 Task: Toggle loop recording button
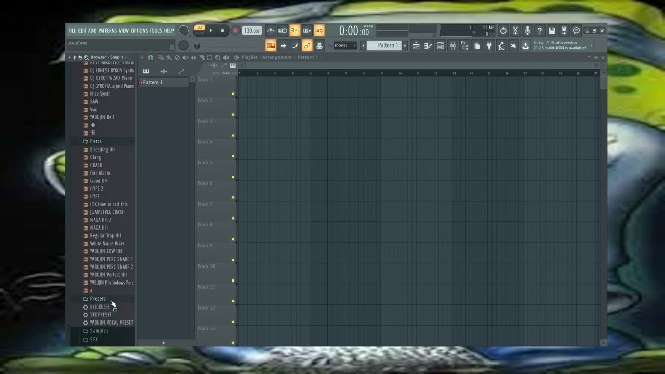(x=319, y=31)
